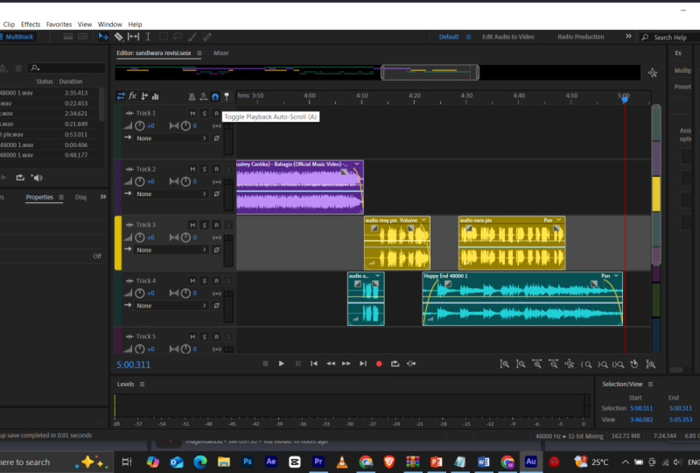This screenshot has height=473, width=700.
Task: Select Radio Production workspace
Action: 580,37
